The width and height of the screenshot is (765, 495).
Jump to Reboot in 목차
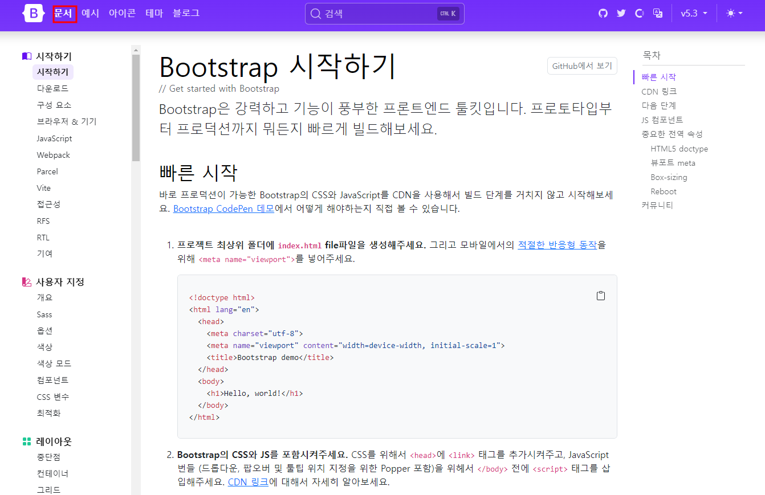[664, 191]
